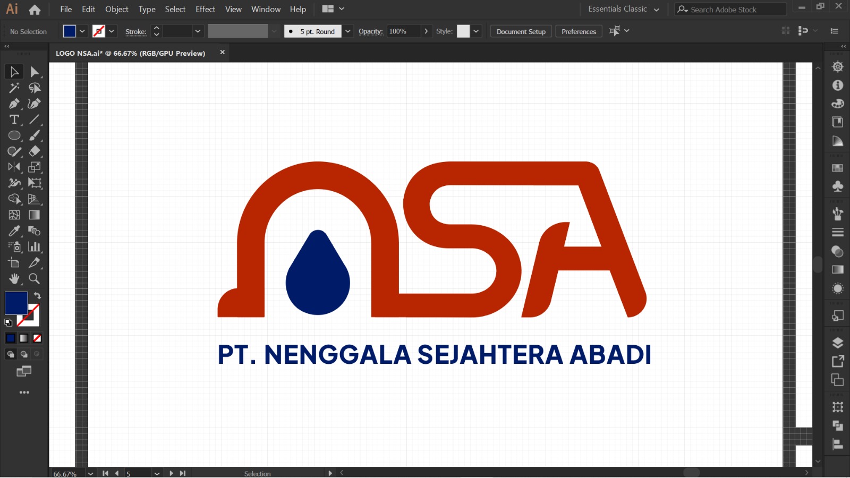Open the zoom level dropdown at 66.67%
Viewport: 850px width, 478px height.
pyautogui.click(x=91, y=473)
